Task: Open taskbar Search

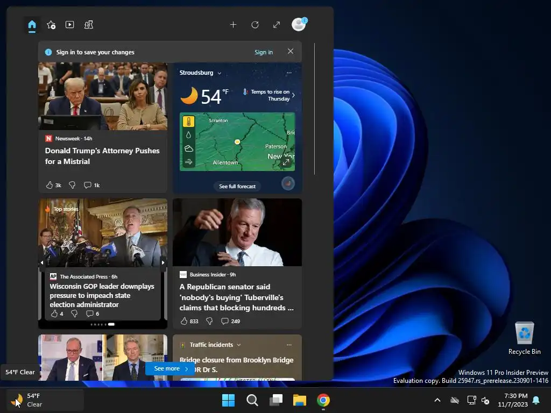Action: (252, 400)
